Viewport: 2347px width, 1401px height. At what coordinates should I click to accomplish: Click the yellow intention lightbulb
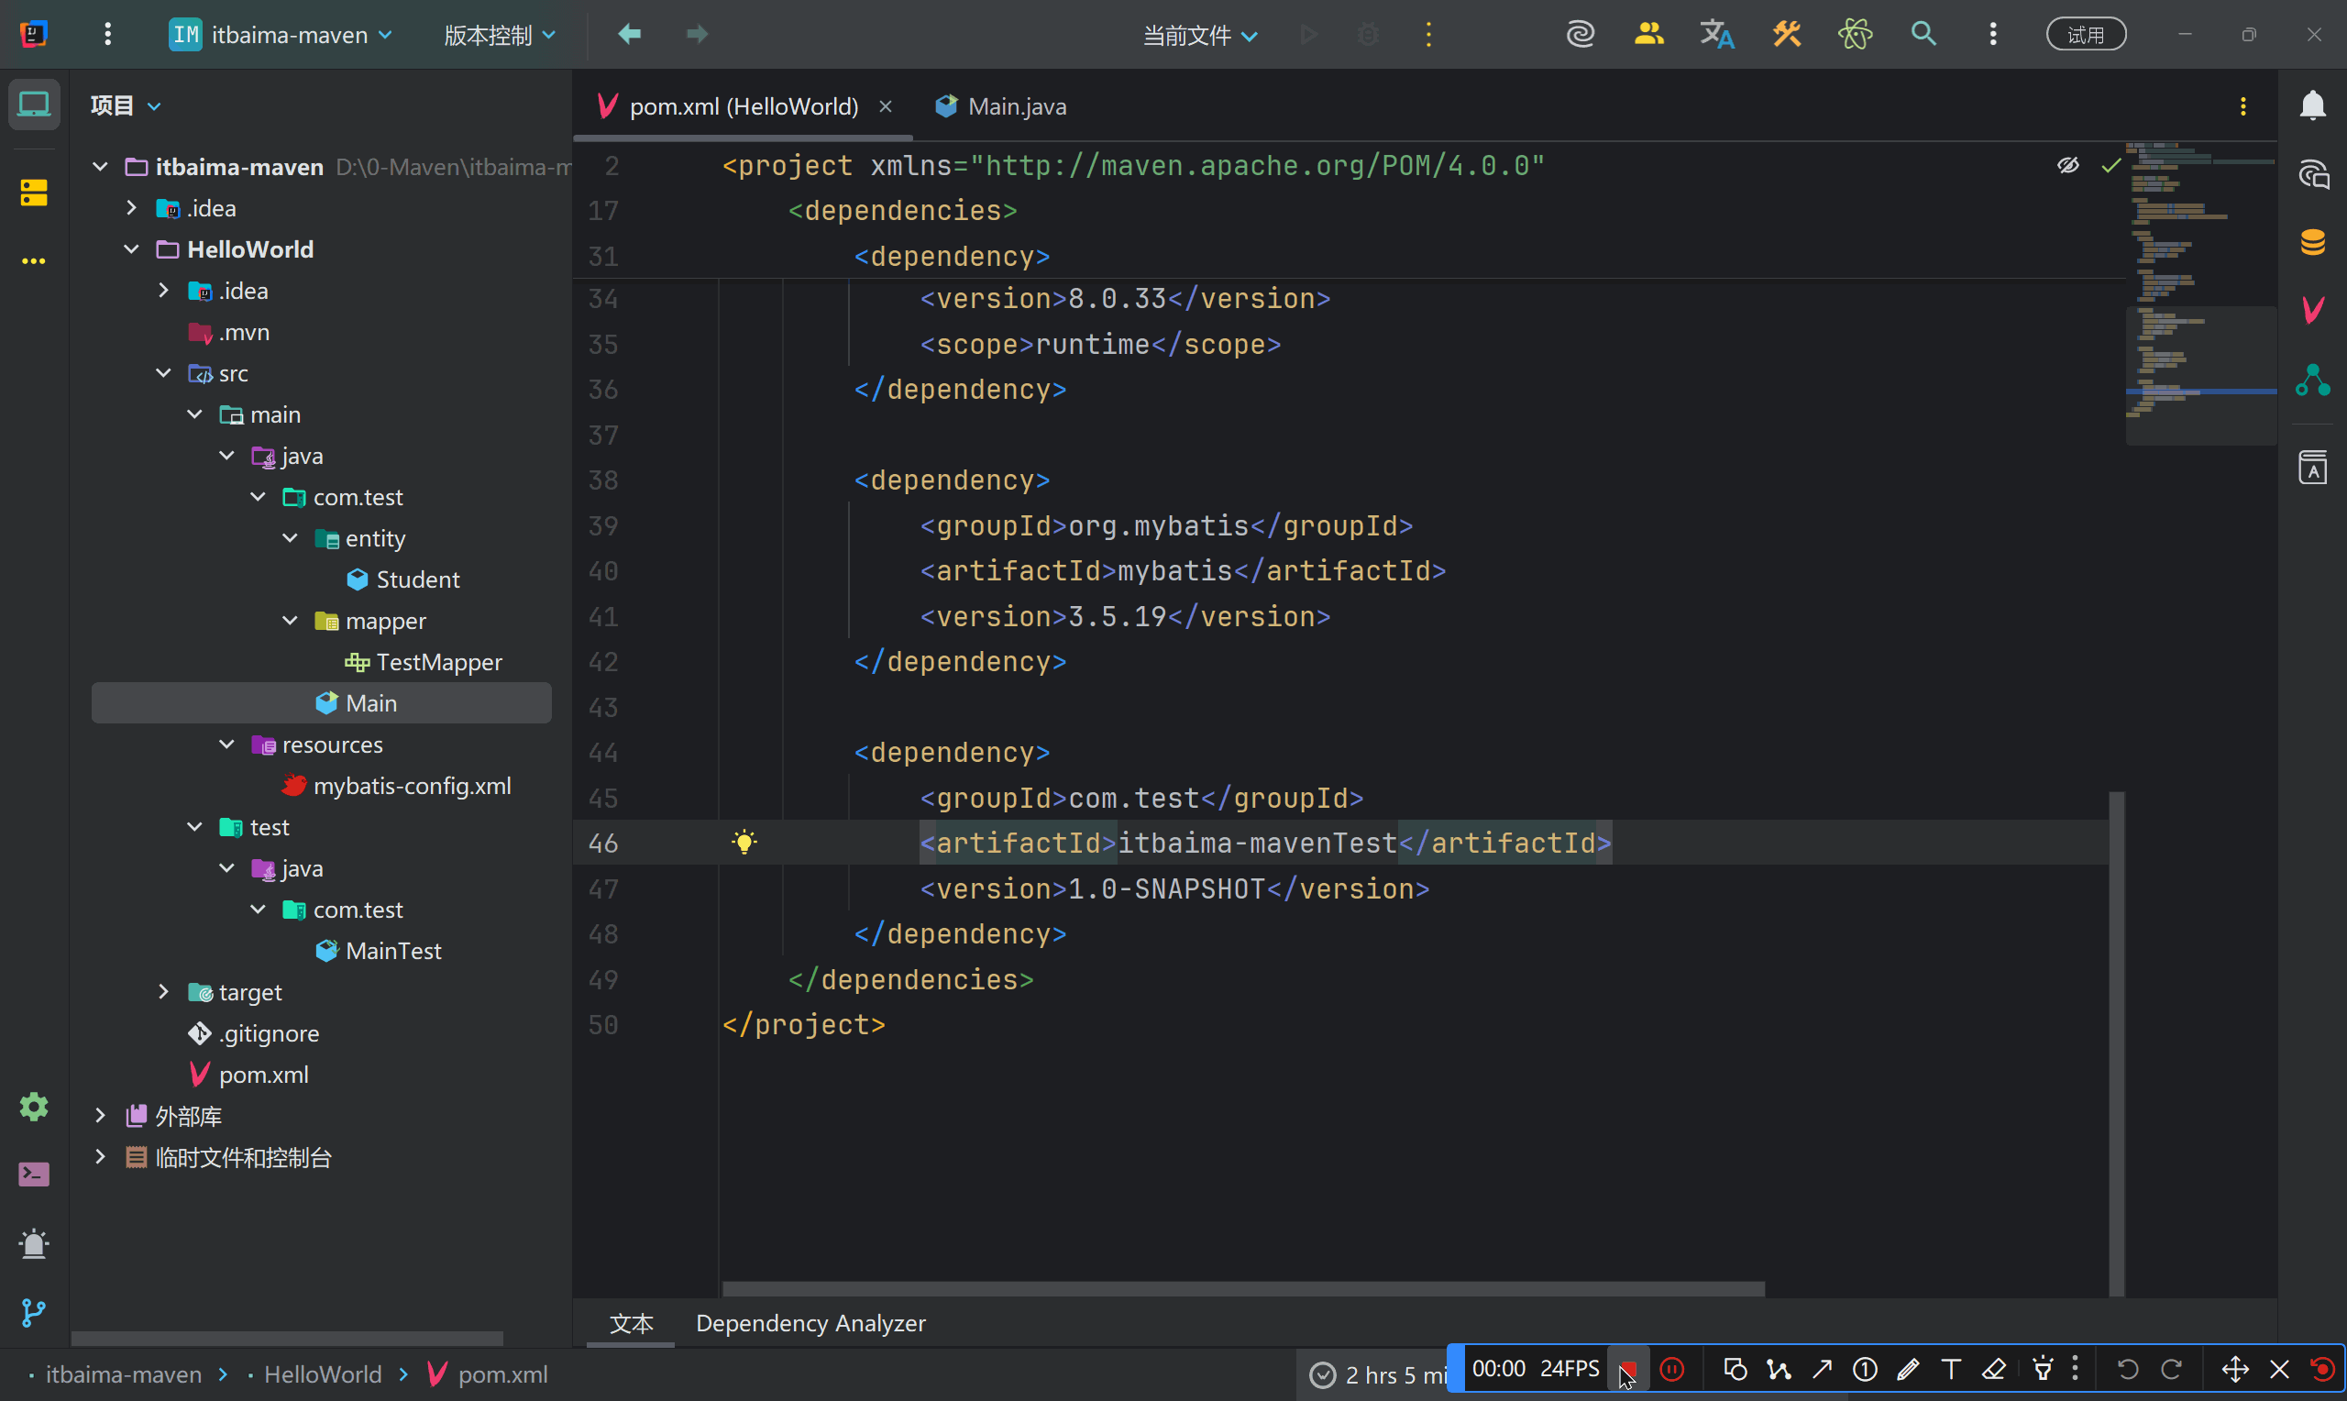coord(744,842)
